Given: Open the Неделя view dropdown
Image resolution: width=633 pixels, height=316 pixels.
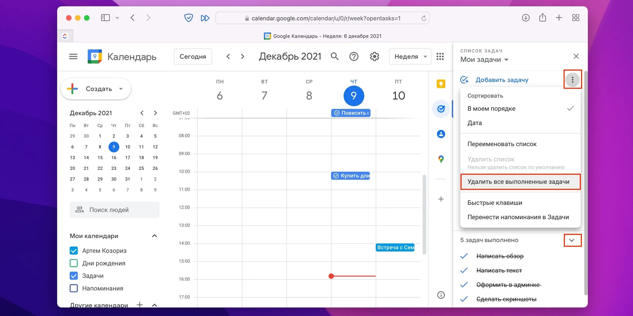Looking at the screenshot, I should coord(410,56).
